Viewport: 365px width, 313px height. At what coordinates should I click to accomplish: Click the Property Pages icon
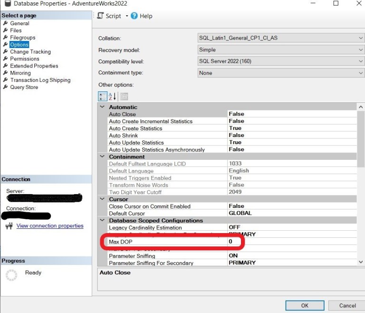click(x=124, y=96)
